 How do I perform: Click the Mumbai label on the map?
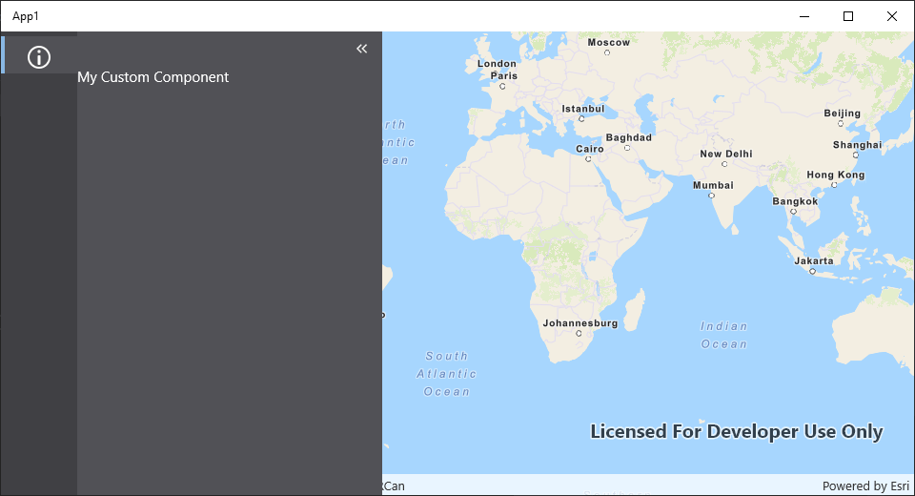[713, 186]
